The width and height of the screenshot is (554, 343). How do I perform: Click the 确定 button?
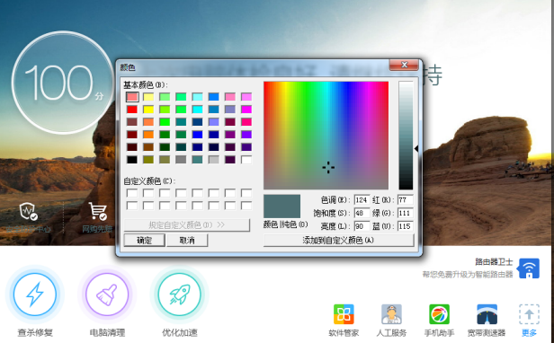144,241
